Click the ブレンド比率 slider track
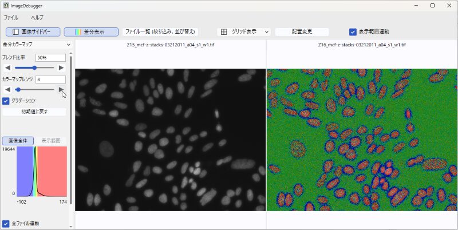Viewport: 458px width, 230px height. (x=34, y=68)
